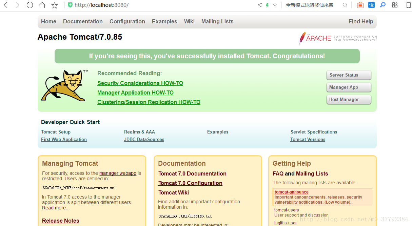This screenshot has height=226, width=412.
Task: Open the Home nav item
Action: [x=48, y=21]
